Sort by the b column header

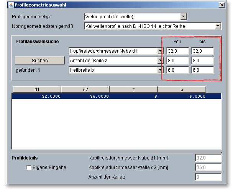182,90
